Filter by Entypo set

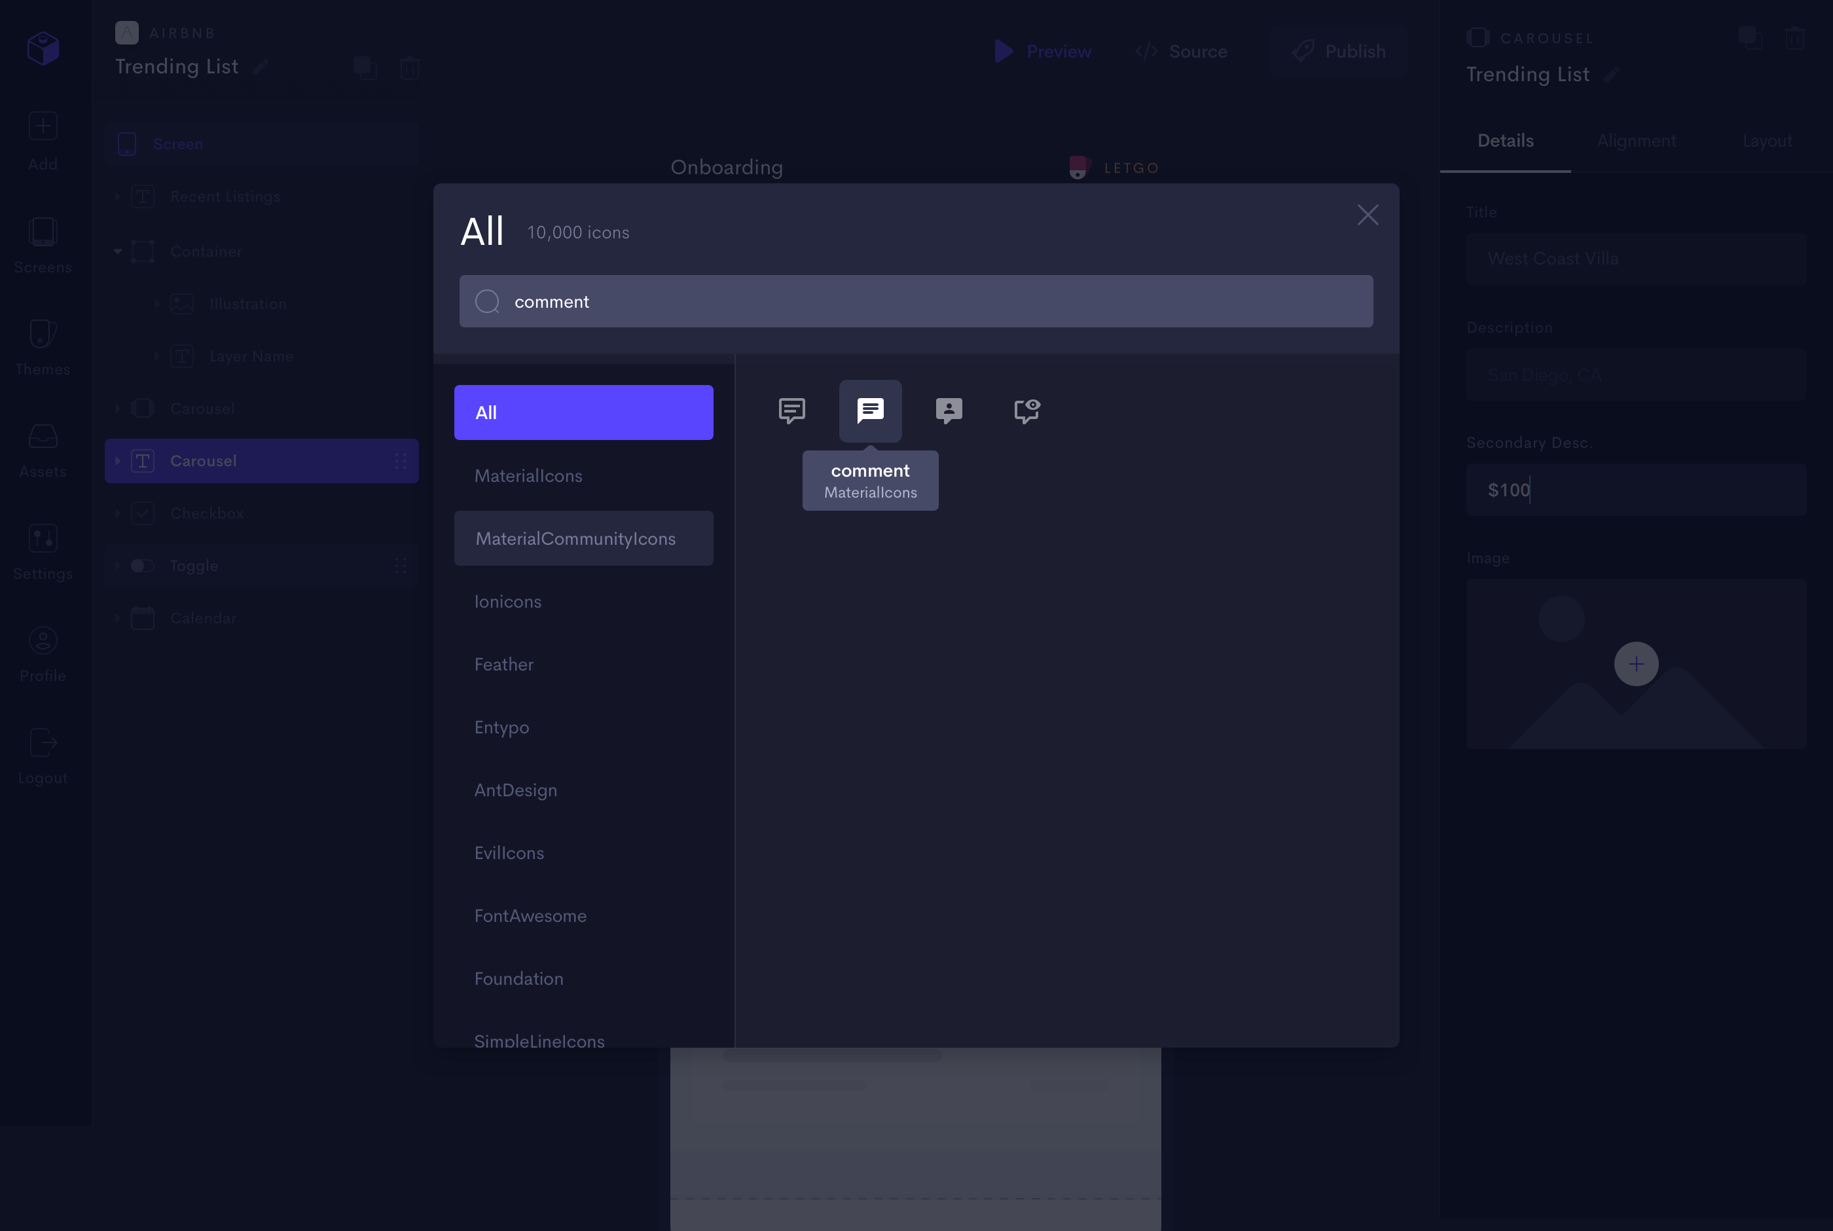(x=583, y=727)
